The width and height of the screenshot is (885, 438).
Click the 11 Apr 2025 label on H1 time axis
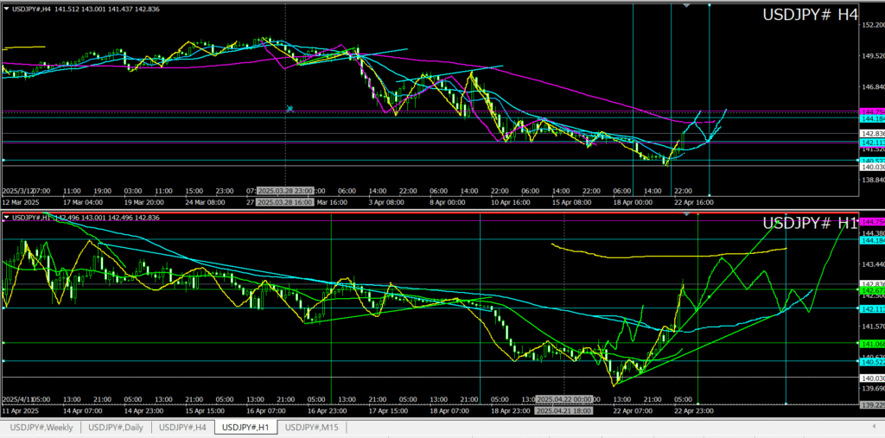(21, 411)
